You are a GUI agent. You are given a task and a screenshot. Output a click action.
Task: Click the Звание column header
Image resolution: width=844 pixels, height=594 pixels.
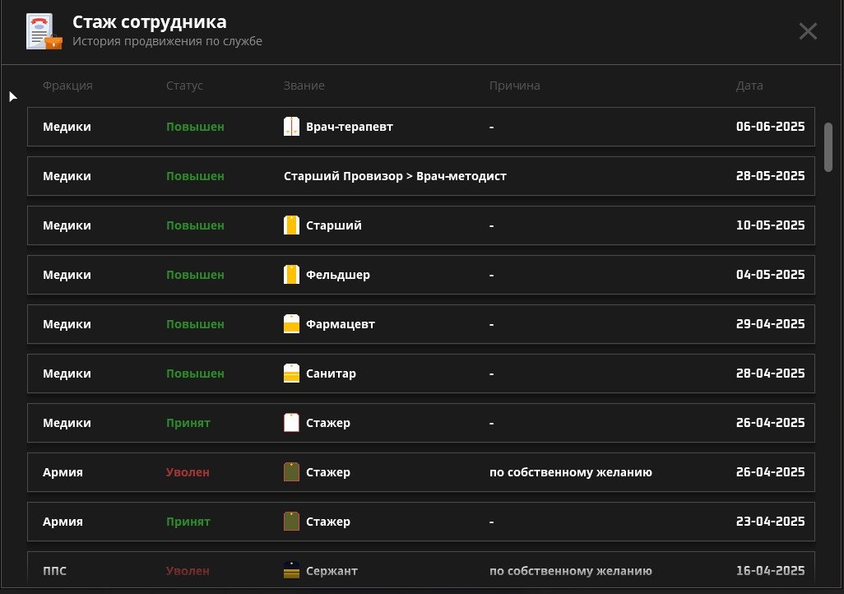[x=304, y=86]
